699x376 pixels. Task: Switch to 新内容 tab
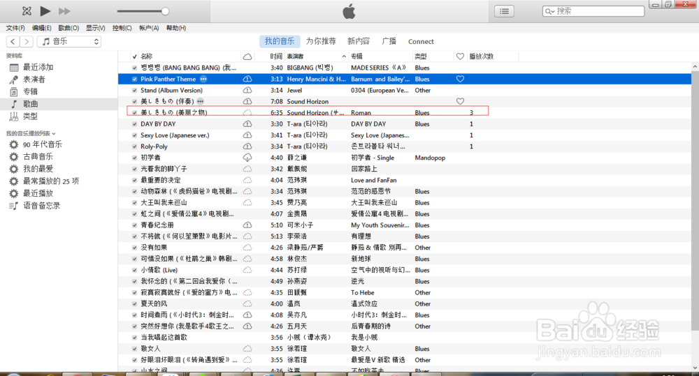[x=359, y=41]
